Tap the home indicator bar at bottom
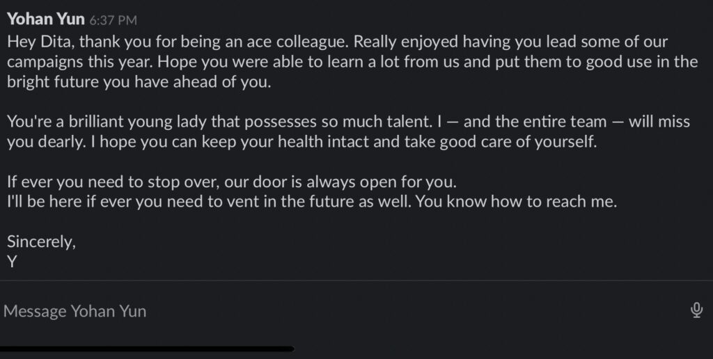This screenshot has height=359, width=713. [146, 349]
